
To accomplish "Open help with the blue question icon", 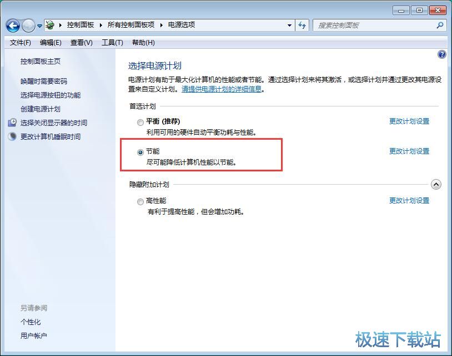I will click(x=441, y=54).
